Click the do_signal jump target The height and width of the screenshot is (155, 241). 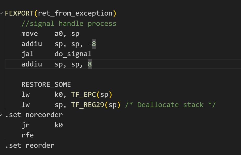tap(73, 54)
